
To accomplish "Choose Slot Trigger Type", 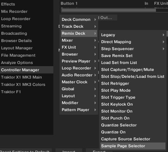I will tap(133, 97).
